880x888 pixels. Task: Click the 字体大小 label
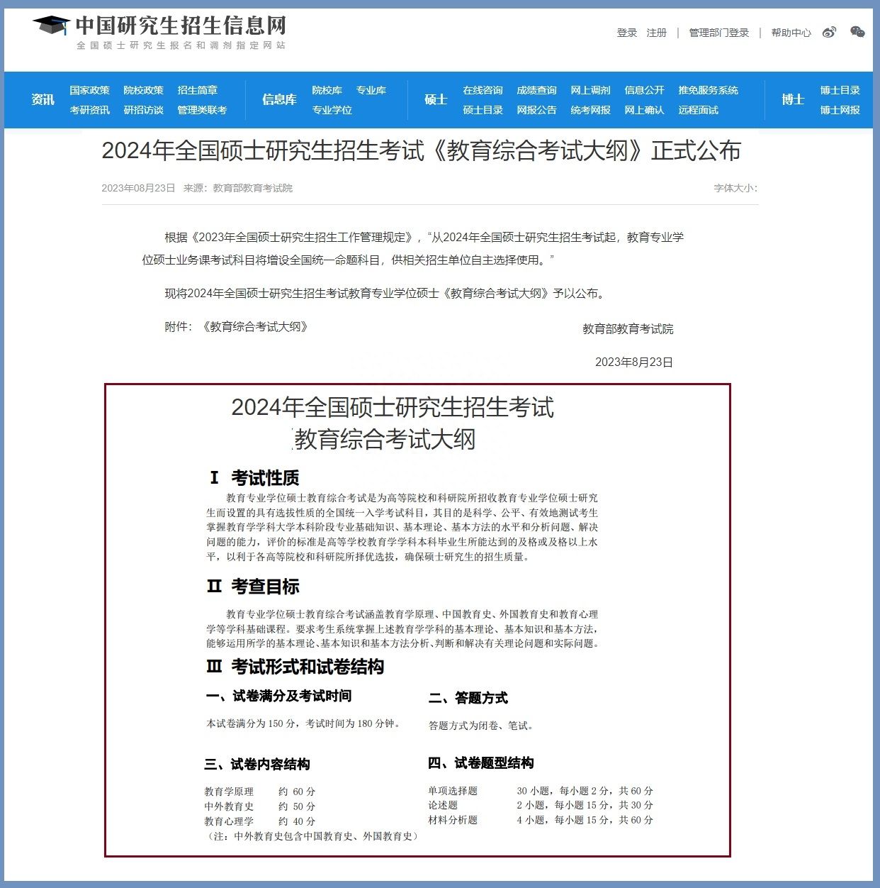click(735, 188)
